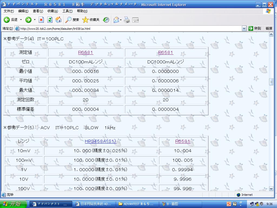Open the History clock icon
The height and width of the screenshot is (208, 277).
tap(106, 19)
